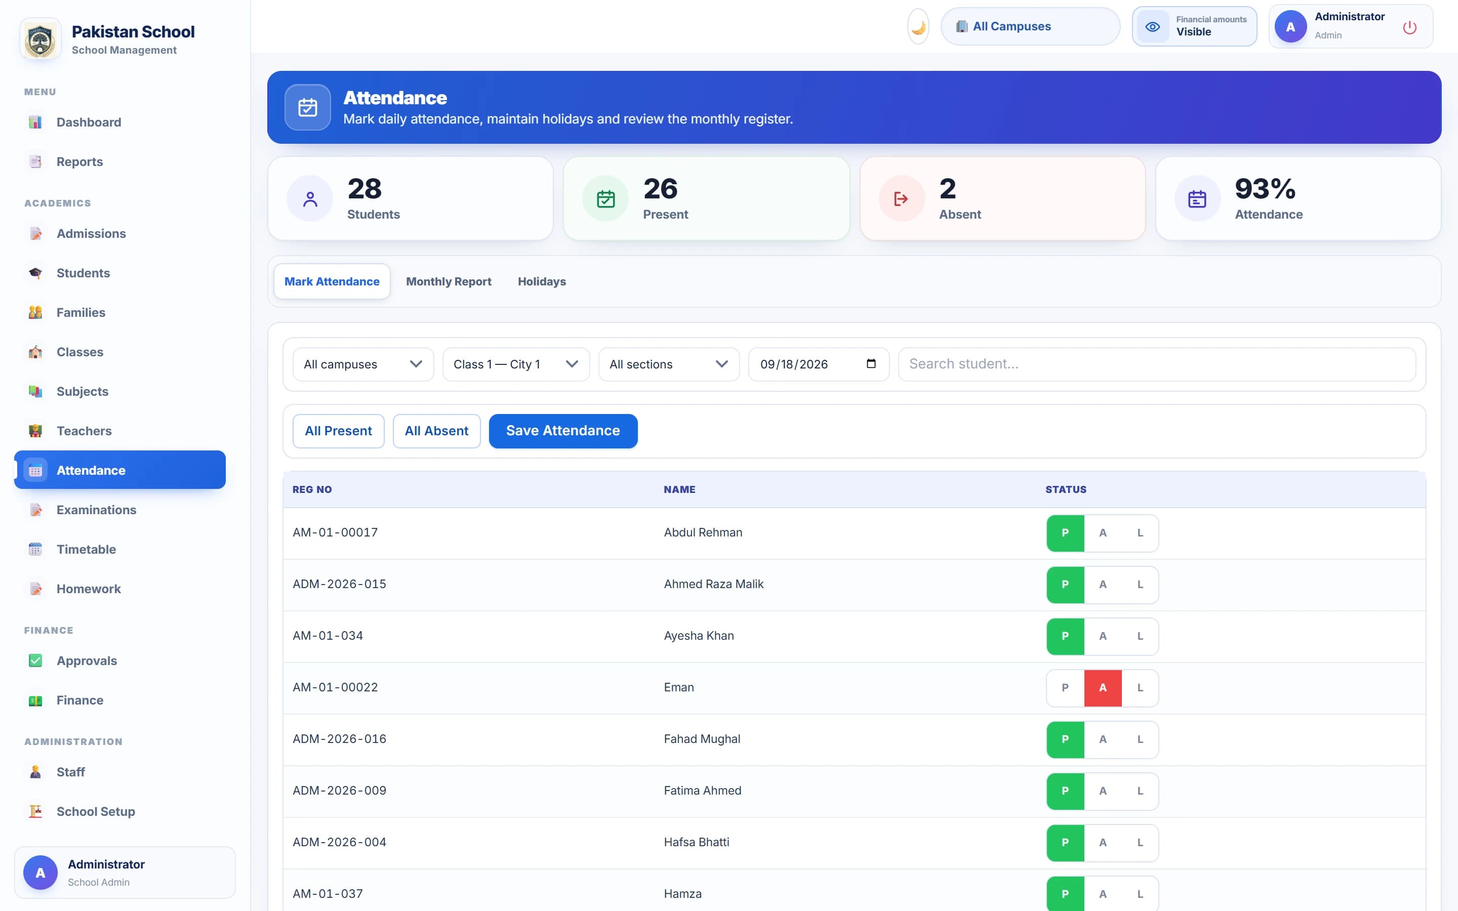Screen dimensions: 1458x911
Task: Click the Finance money icon
Action: click(x=35, y=700)
